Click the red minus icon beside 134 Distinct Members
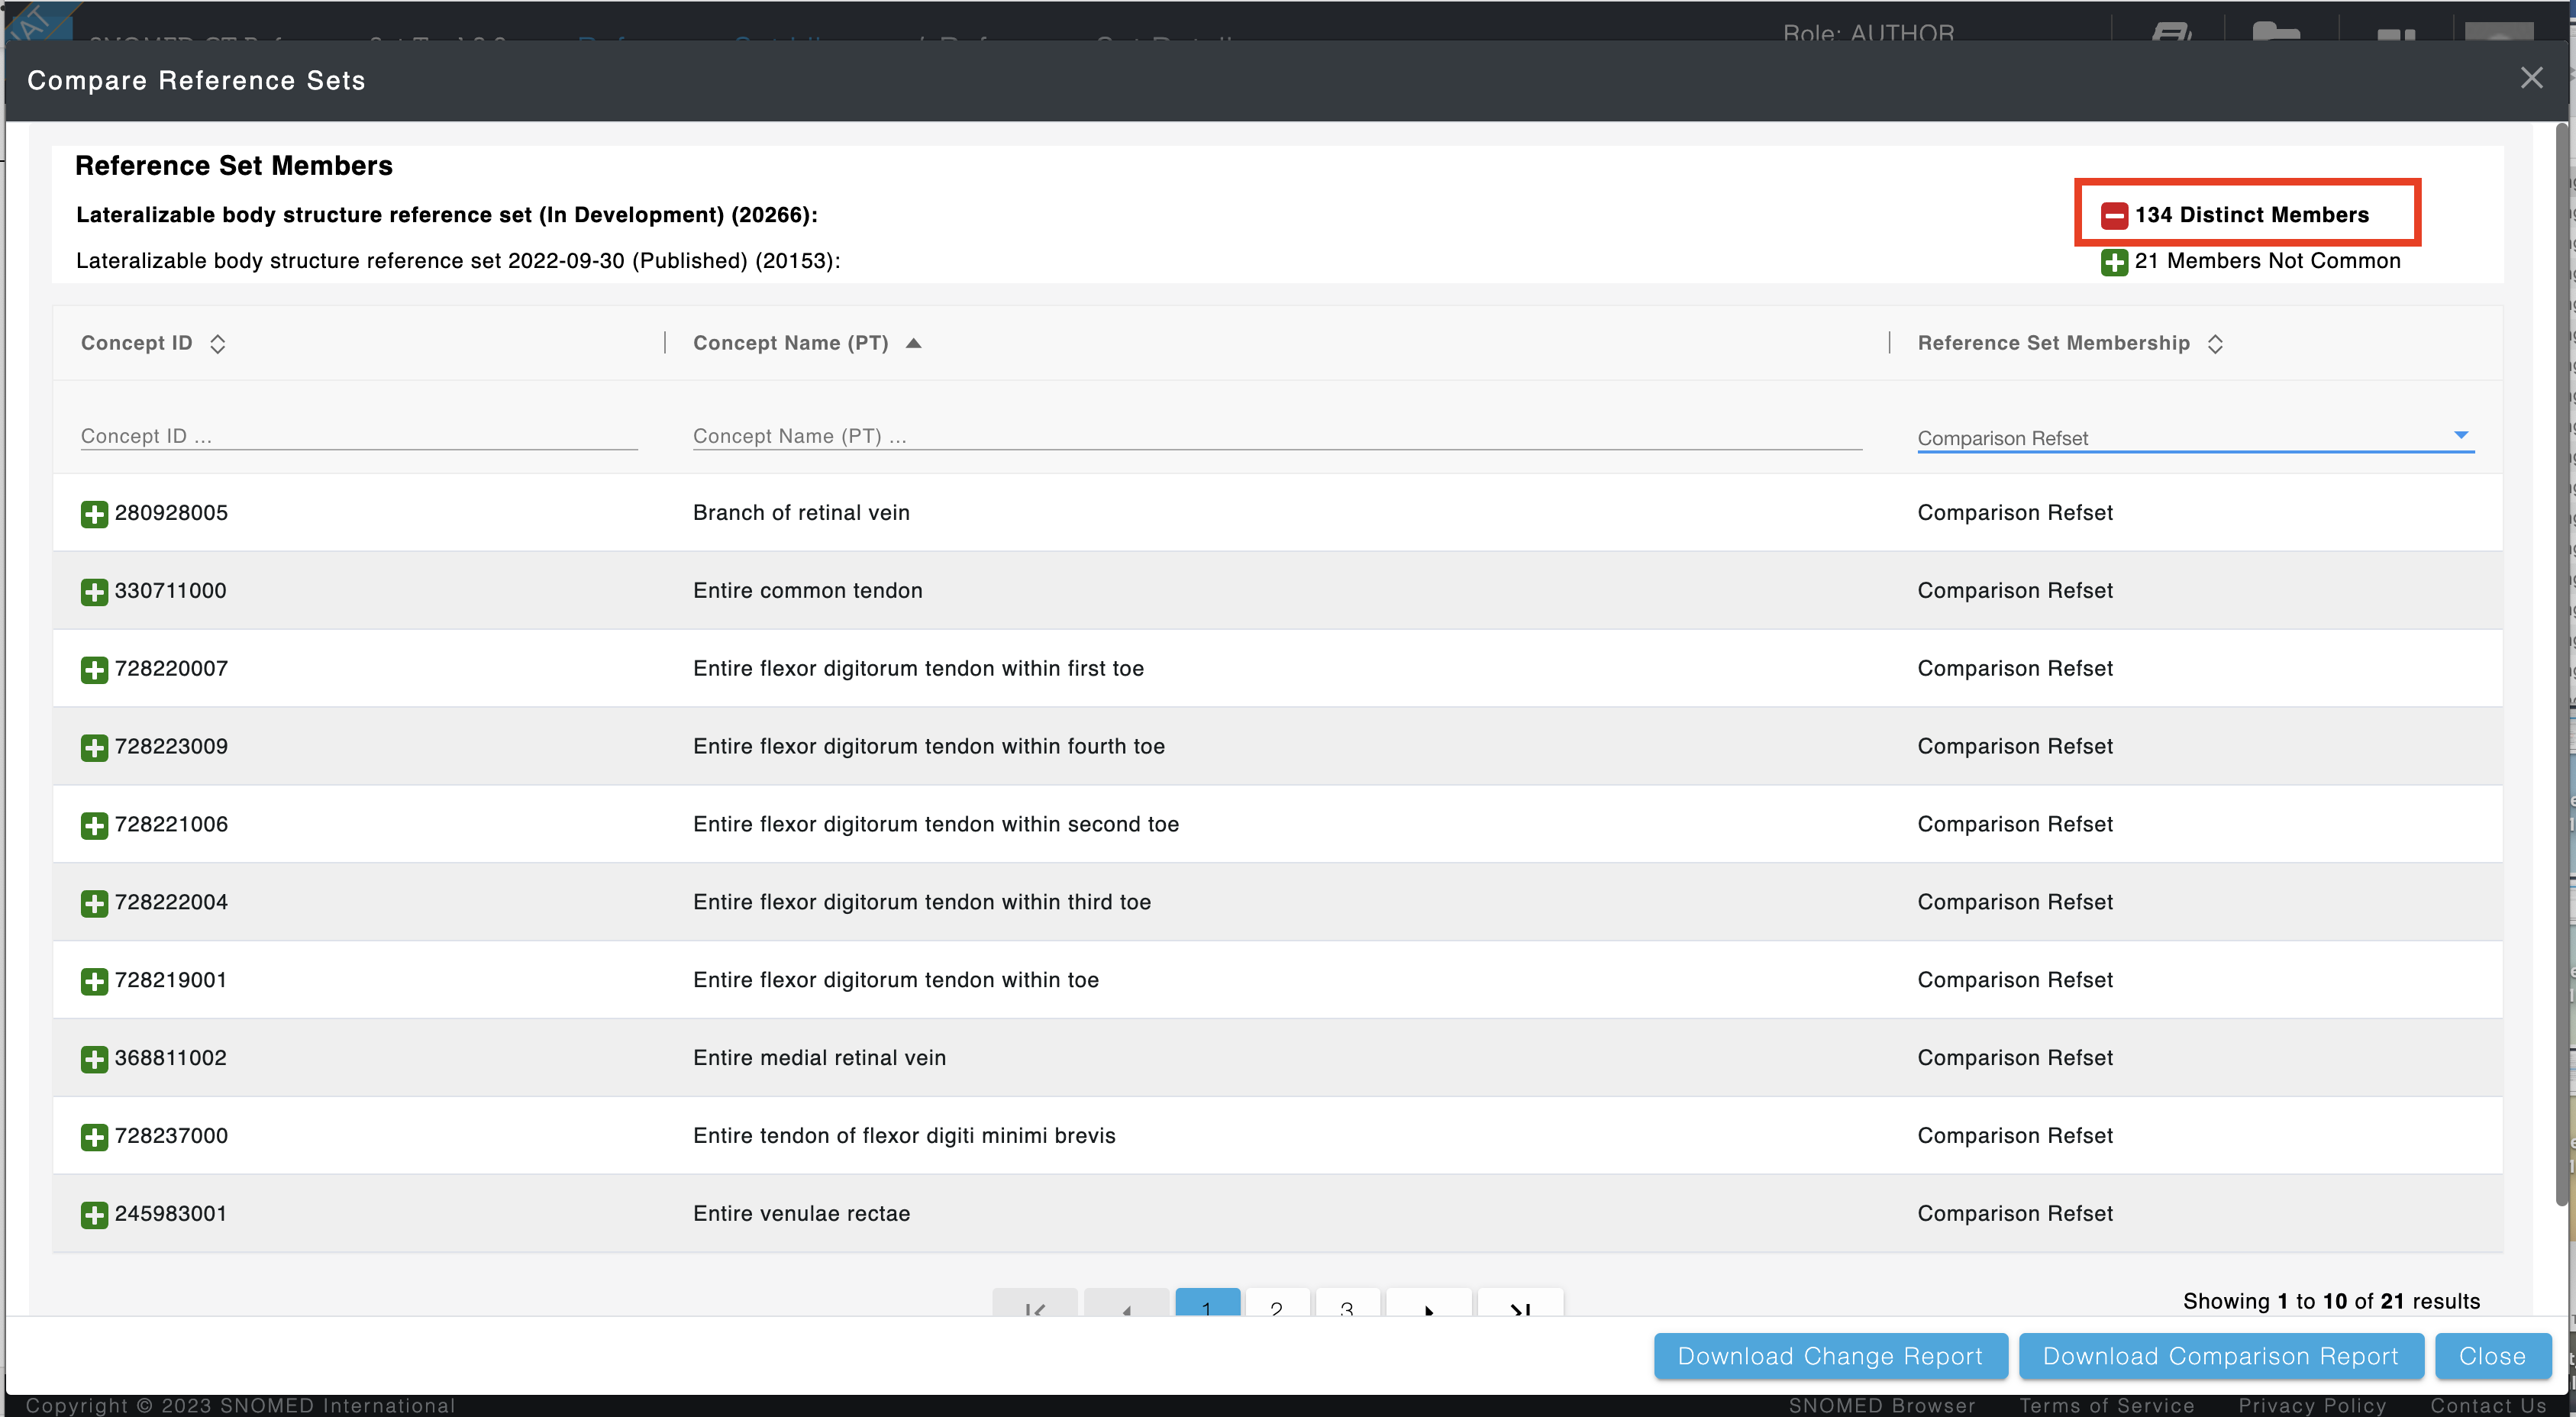This screenshot has width=2576, height=1417. 2114,215
